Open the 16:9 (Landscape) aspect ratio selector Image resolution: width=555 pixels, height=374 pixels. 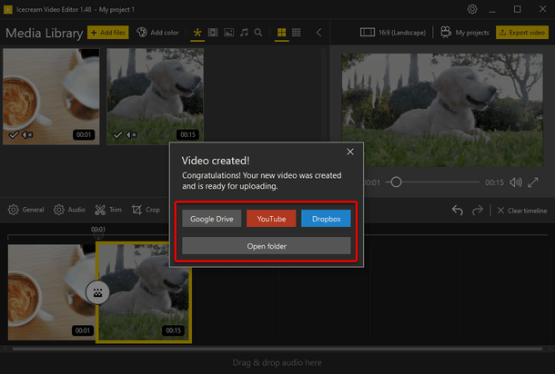[393, 33]
